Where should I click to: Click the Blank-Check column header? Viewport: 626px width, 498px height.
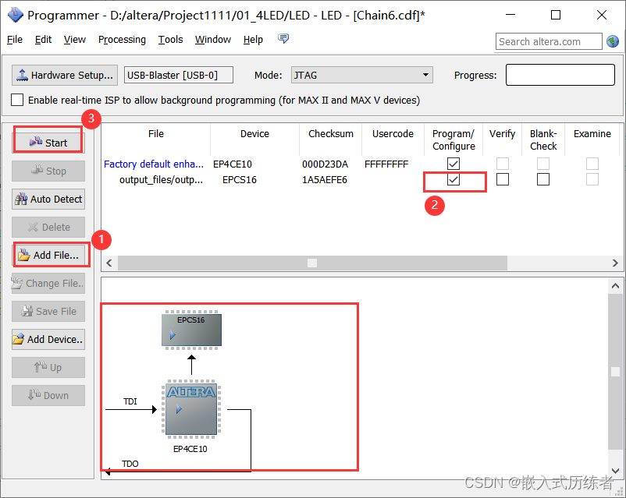543,140
